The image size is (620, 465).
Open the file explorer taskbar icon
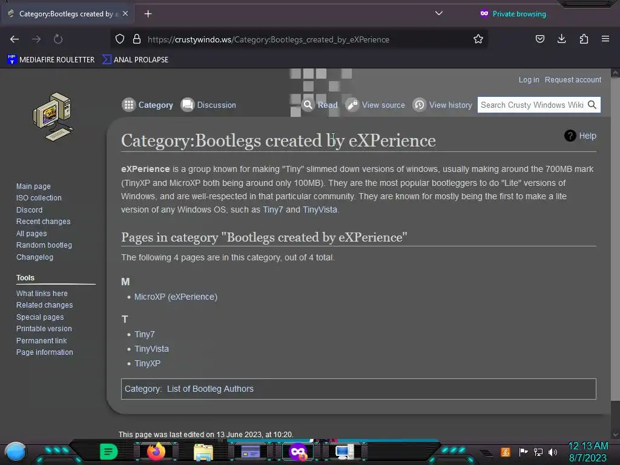(203, 452)
